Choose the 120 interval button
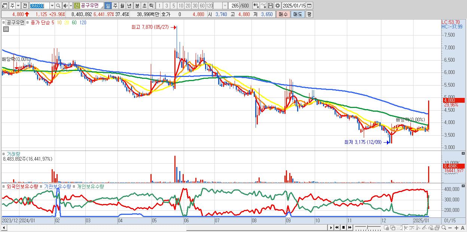The width and height of the screenshot is (467, 232). 210,6
